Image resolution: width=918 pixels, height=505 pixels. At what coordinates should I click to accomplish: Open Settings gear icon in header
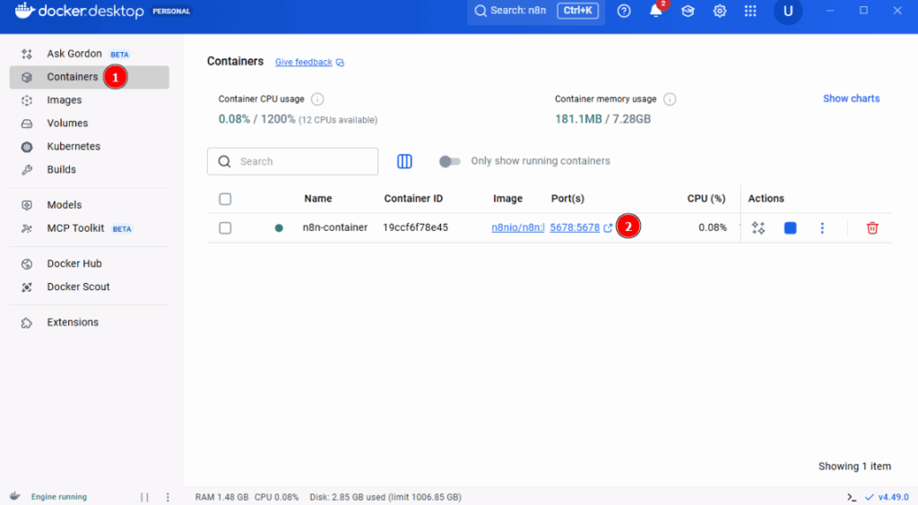tap(719, 11)
